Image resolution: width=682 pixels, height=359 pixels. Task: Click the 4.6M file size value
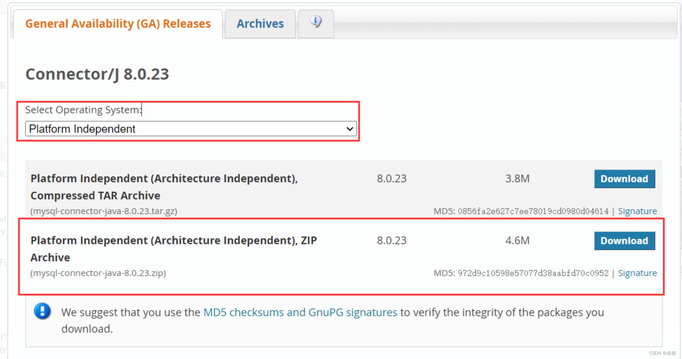click(x=517, y=240)
